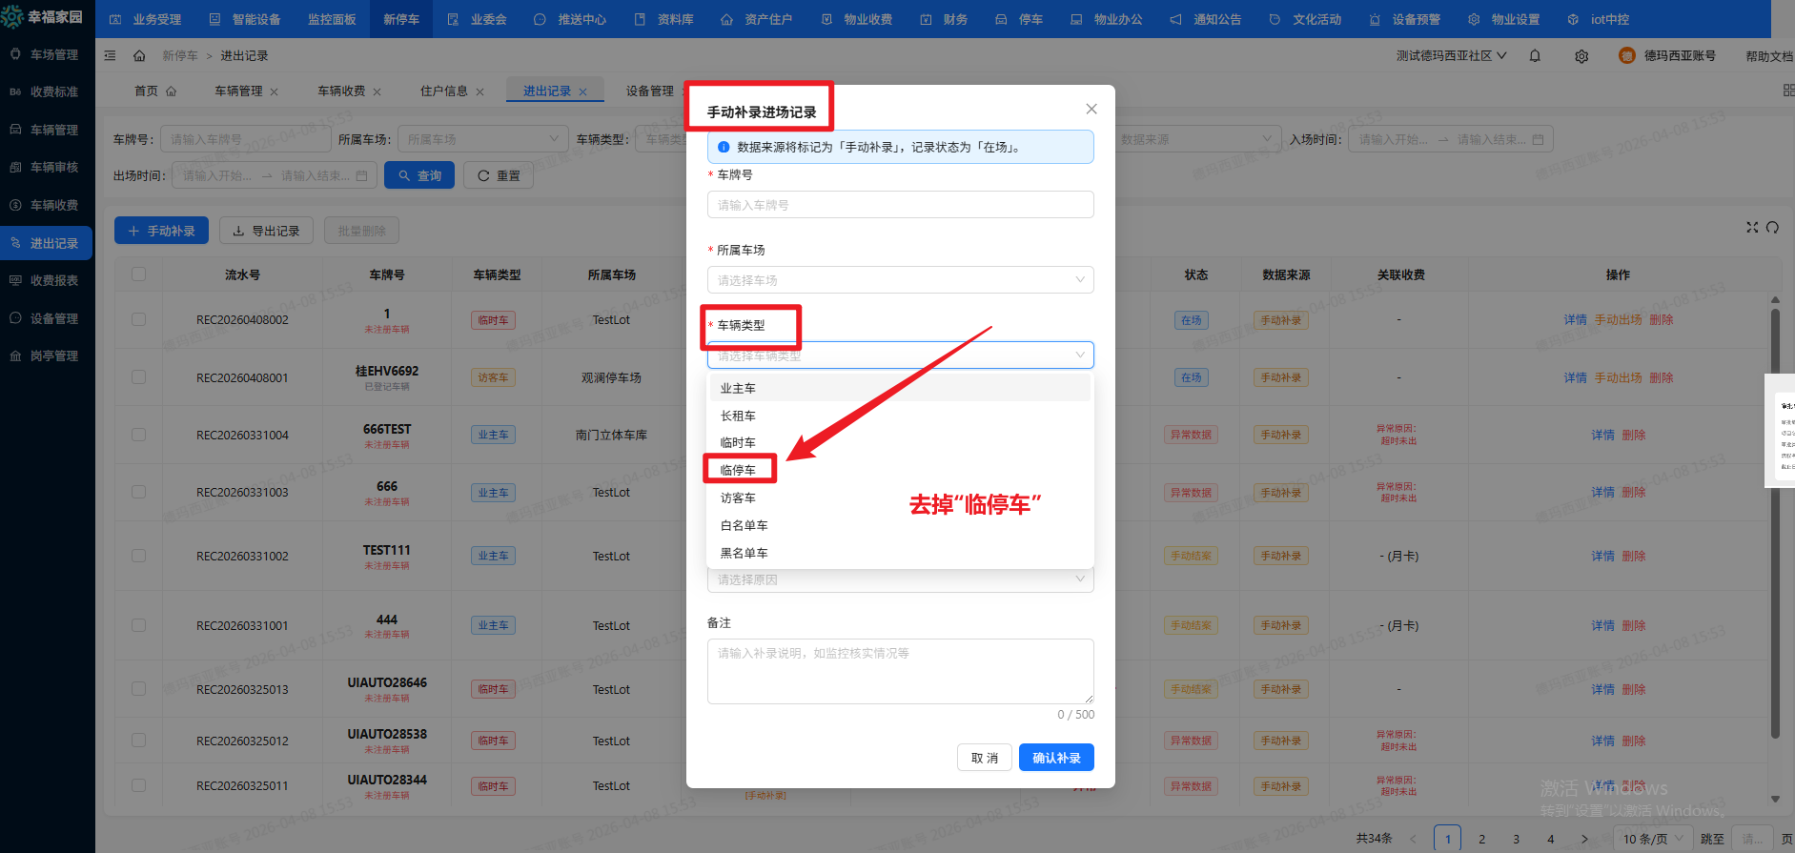Screen dimensions: 1795x853
Task: Select 访客车 from vehicle type list
Action: pyautogui.click(x=738, y=498)
